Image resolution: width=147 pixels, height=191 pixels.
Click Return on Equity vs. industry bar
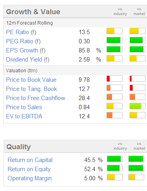[x=115, y=168]
